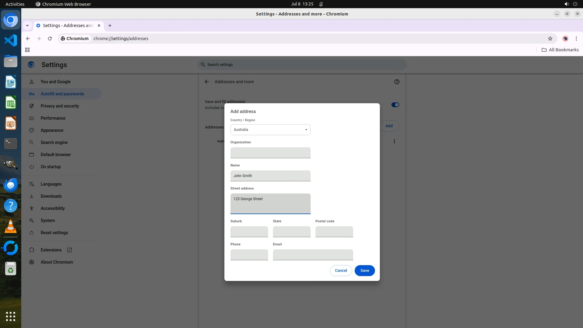Screen dimensions: 583x328
Task: Open Thunderbird mail from the Ubuntu dock
Action: (11, 185)
